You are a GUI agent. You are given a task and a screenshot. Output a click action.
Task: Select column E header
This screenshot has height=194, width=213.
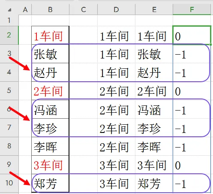(154, 9)
